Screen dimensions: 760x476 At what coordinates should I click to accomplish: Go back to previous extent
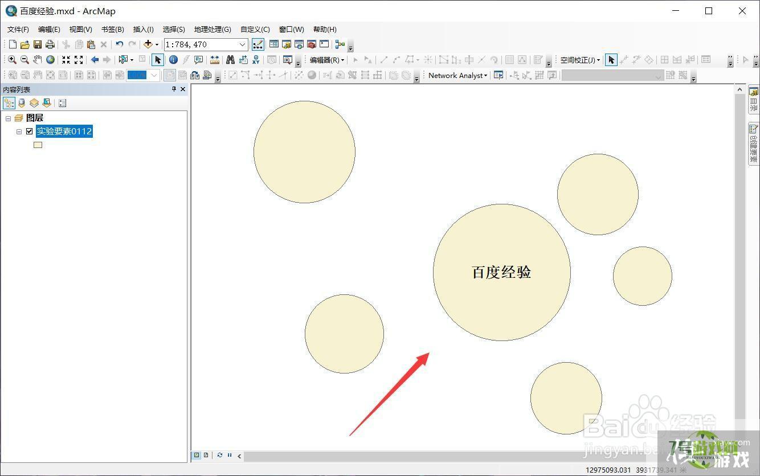(95, 60)
